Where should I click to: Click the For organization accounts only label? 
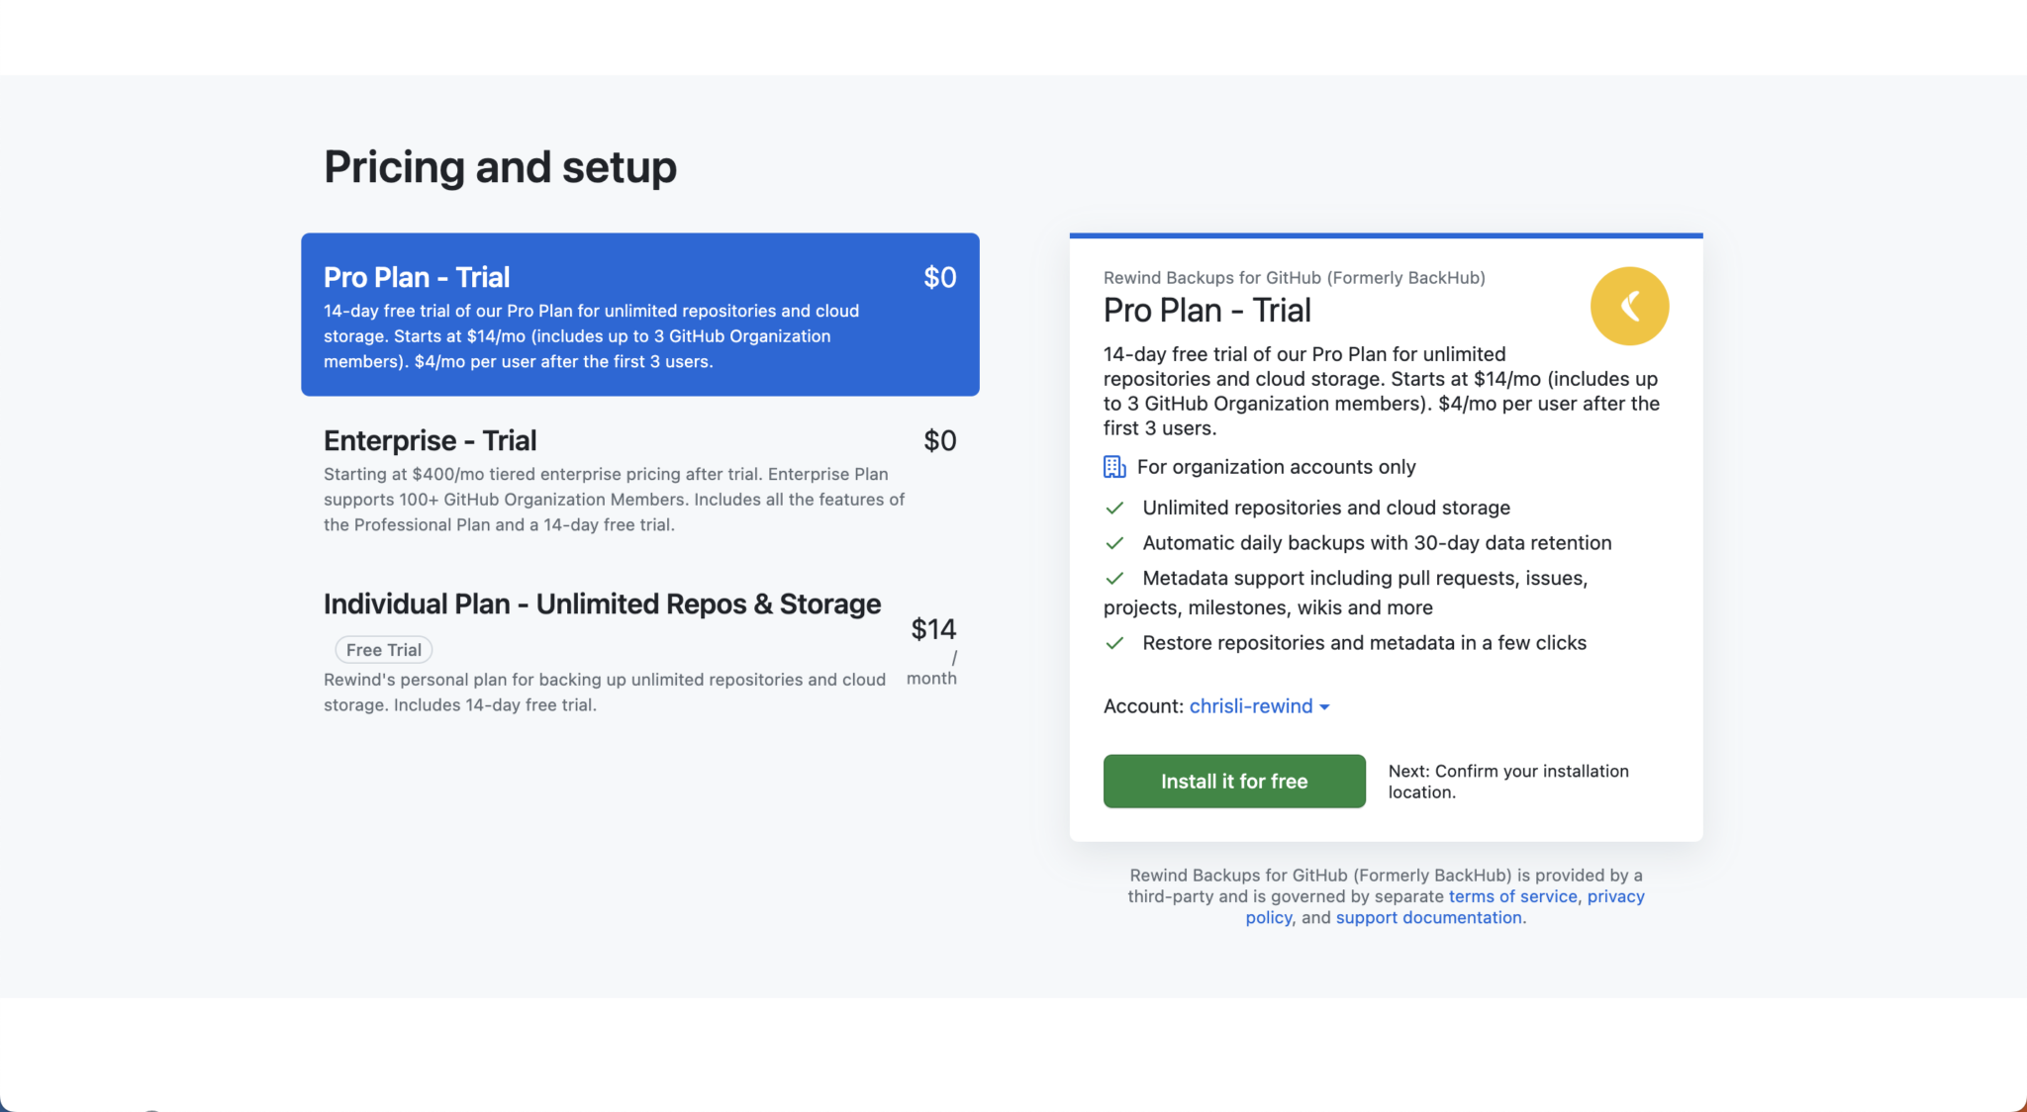(1278, 466)
